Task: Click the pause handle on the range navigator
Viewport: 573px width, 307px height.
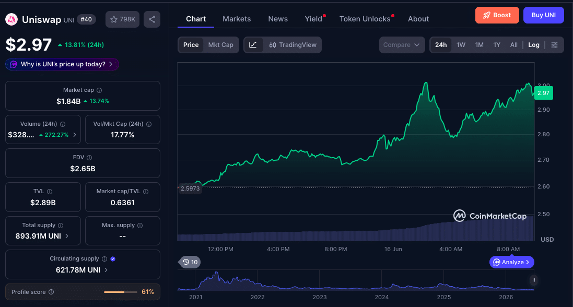Action: [x=533, y=280]
